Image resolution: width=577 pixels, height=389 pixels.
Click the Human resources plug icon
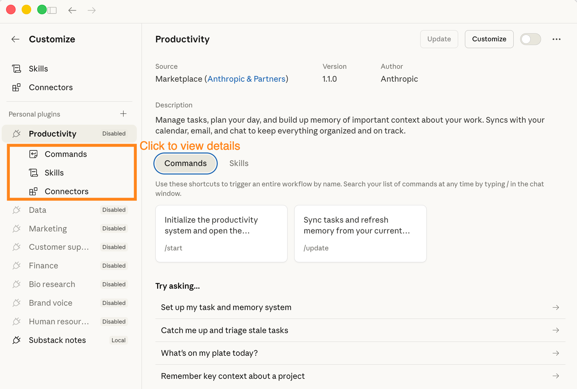point(17,322)
